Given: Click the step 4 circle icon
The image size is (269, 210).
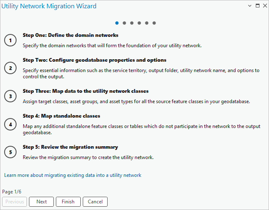Looking at the screenshot, I should coord(10,124).
